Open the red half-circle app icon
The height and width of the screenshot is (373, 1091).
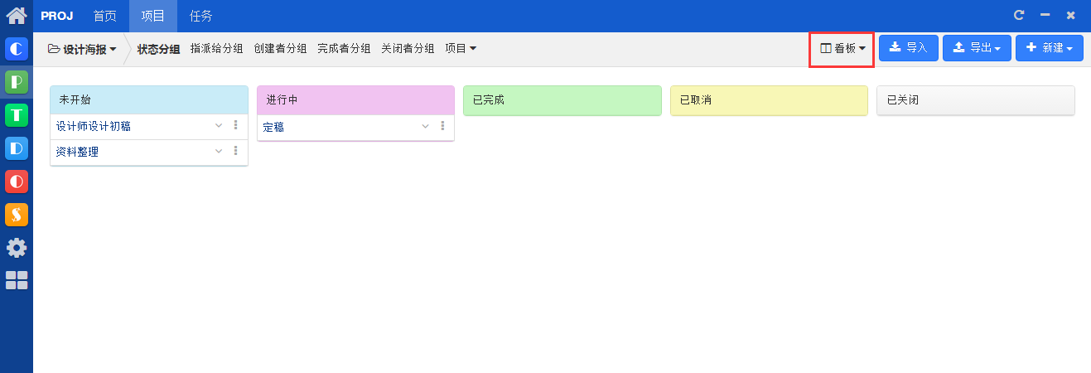click(17, 182)
